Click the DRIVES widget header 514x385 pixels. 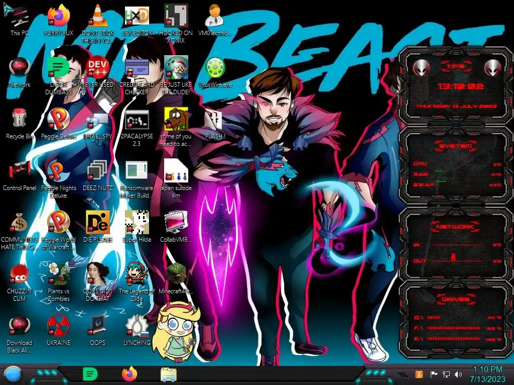click(x=455, y=299)
